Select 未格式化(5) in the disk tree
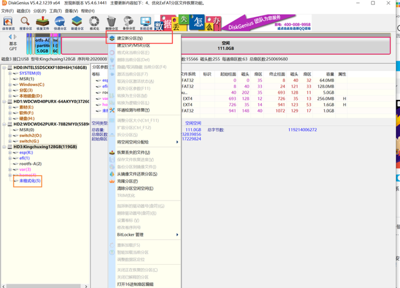400x288 pixels. tap(30, 181)
